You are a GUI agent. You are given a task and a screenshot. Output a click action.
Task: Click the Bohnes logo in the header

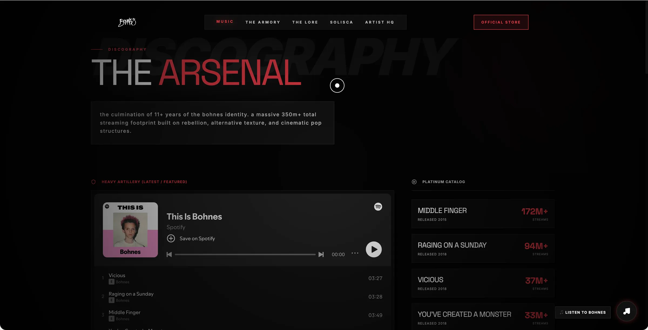[127, 22]
